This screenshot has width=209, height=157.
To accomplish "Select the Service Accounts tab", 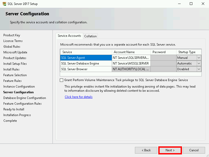I will click(x=69, y=36).
